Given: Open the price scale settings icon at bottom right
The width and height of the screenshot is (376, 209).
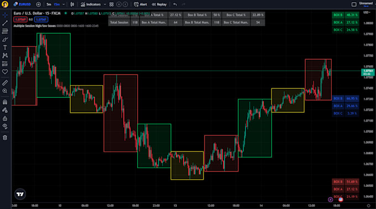Looking at the screenshot, I should coord(369,206).
